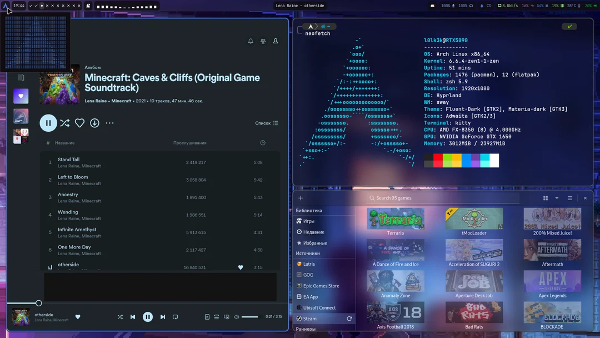Screen dimensions: 600x338
Task: Open notifications bell in music player
Action: click(251, 41)
